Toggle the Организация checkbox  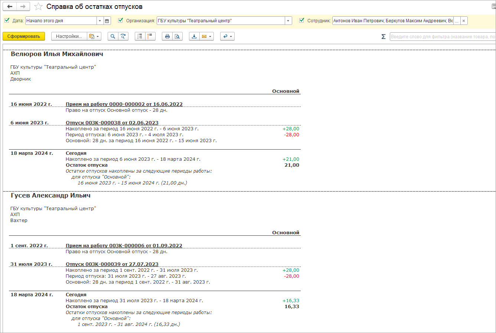click(x=120, y=20)
